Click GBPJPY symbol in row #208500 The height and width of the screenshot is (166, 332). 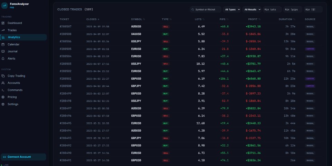(x=136, y=86)
